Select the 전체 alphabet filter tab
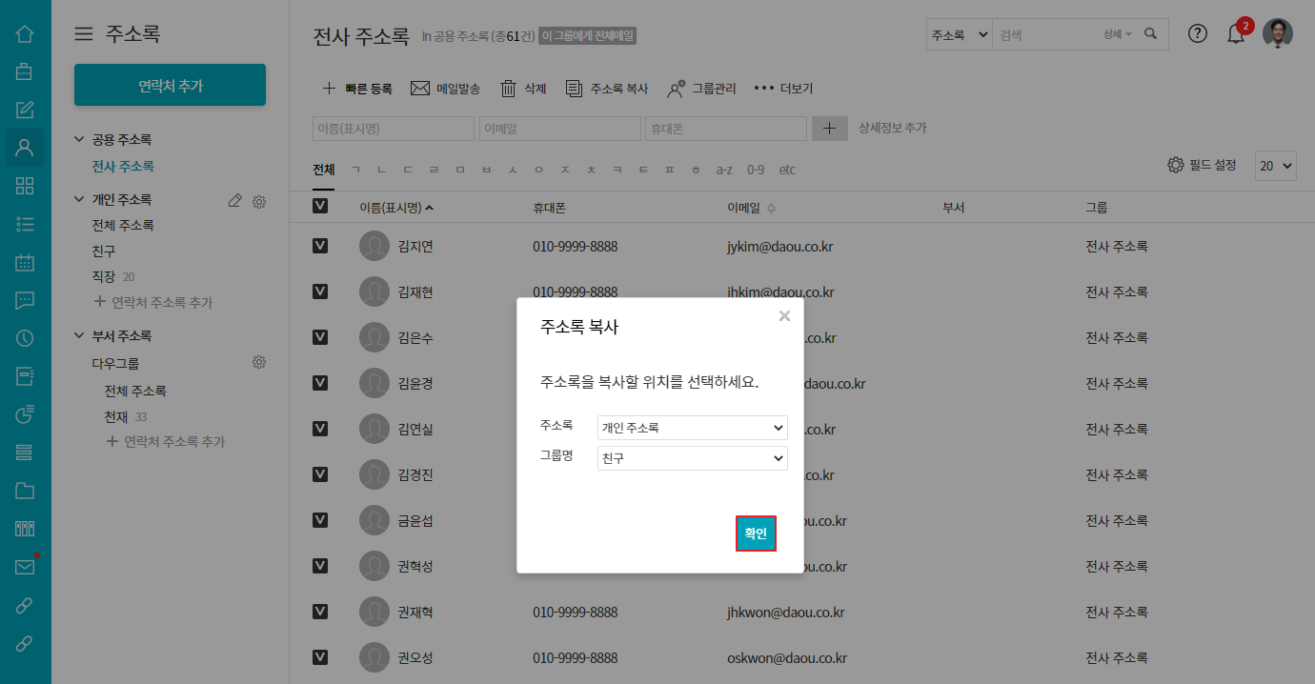 [324, 170]
